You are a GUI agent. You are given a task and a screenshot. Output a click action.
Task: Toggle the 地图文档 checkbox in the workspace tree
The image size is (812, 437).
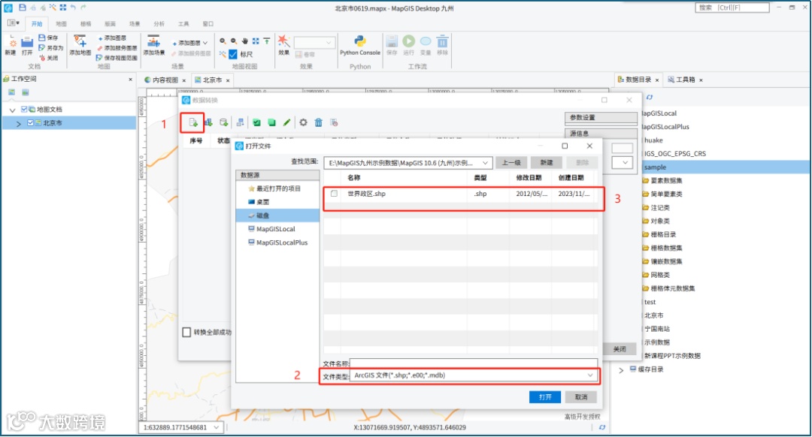24,109
